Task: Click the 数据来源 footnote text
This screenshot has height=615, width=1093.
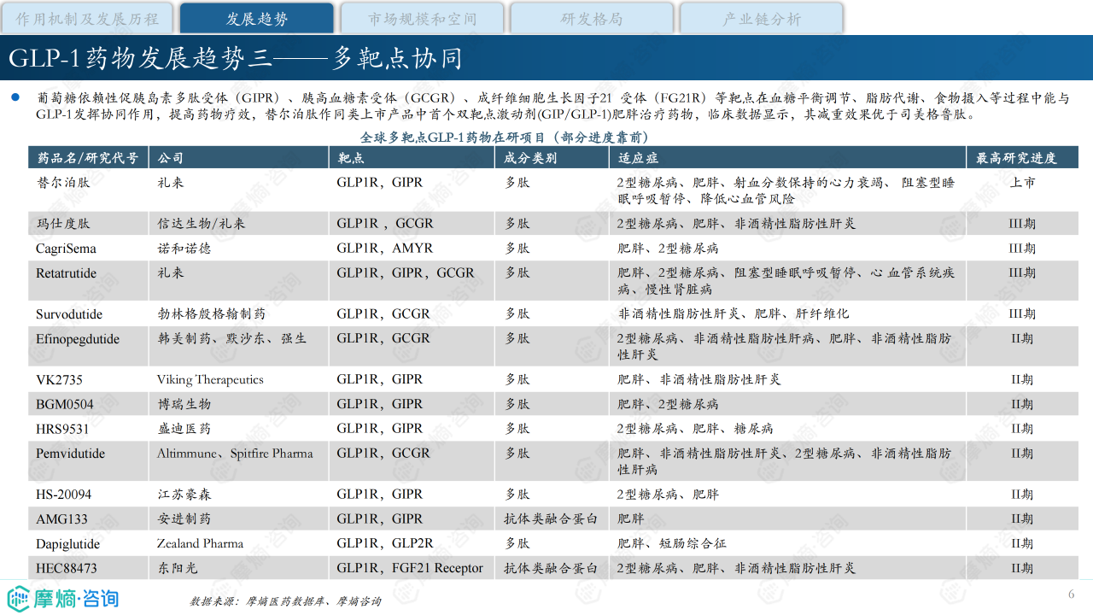Action: click(285, 601)
